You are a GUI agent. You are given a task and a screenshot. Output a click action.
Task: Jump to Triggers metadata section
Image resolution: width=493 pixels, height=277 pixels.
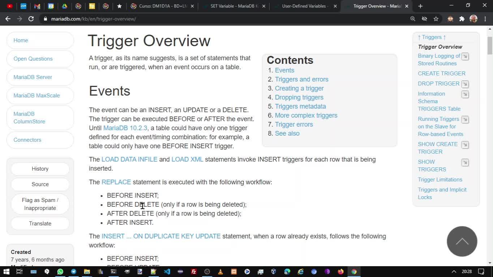(x=300, y=106)
